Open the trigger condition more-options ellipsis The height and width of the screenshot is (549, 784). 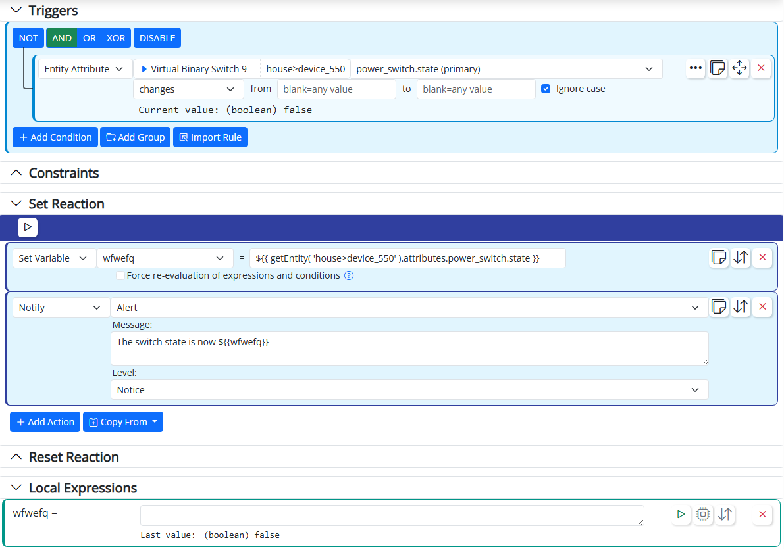tap(696, 68)
